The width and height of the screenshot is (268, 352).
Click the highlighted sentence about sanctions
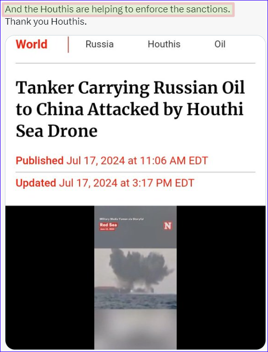(118, 9)
